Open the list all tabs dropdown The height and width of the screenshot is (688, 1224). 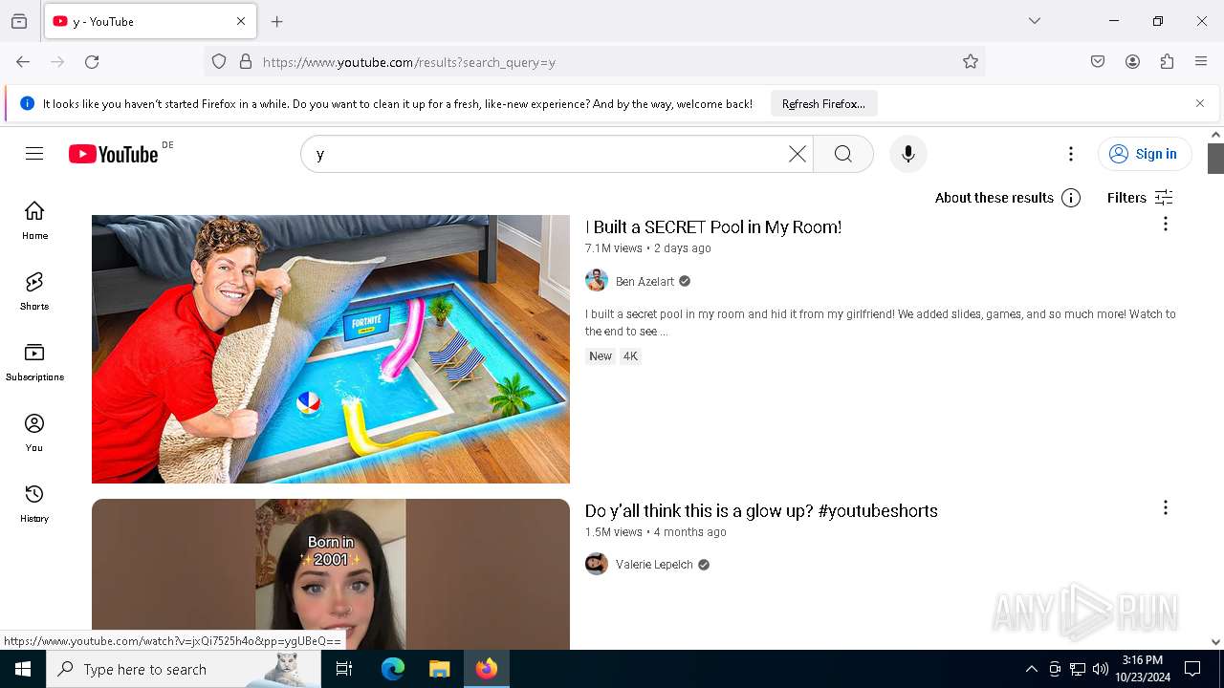tap(1035, 21)
